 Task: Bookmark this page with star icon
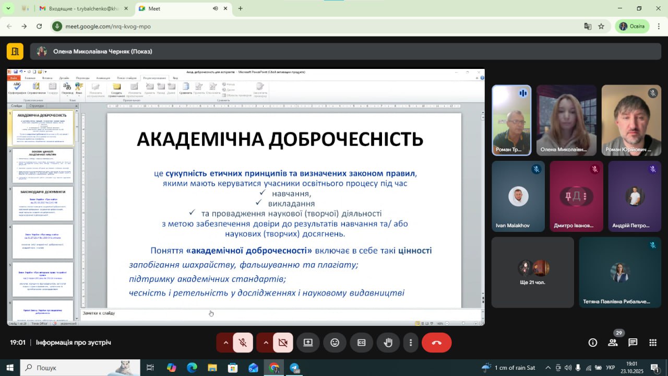pyautogui.click(x=601, y=26)
